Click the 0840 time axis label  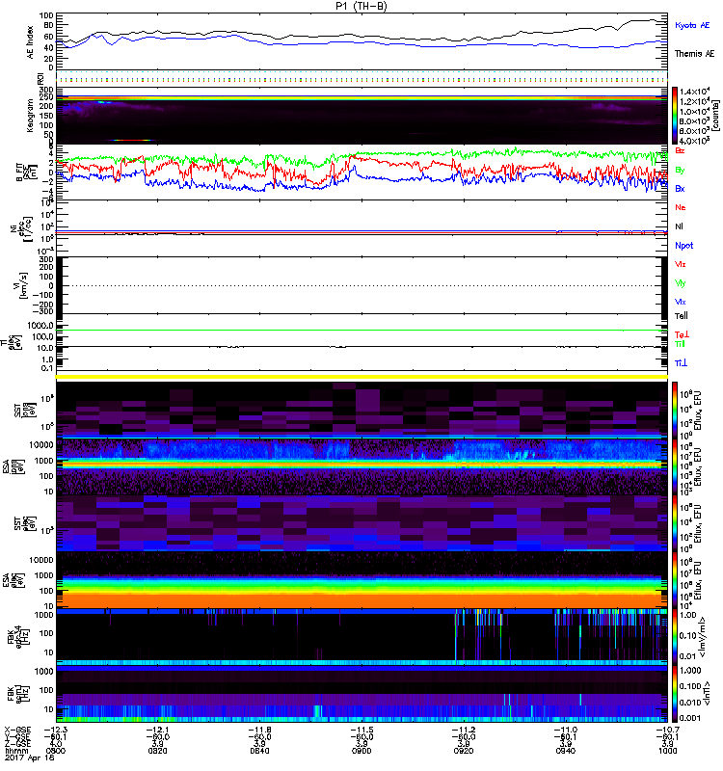coord(259,751)
